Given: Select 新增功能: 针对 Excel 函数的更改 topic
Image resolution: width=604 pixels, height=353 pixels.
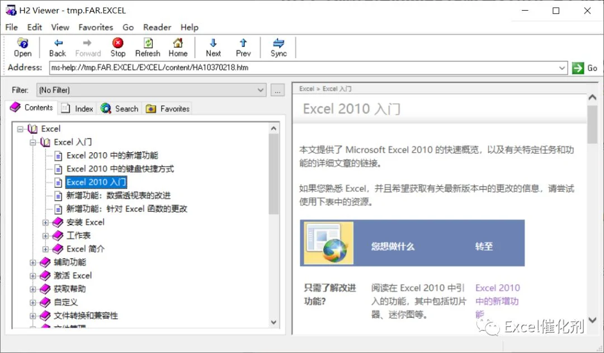Looking at the screenshot, I should [x=127, y=209].
